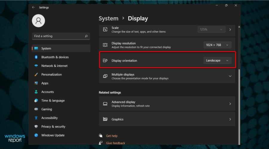Click the Display orientation label
The image size is (269, 149).
point(124,60)
